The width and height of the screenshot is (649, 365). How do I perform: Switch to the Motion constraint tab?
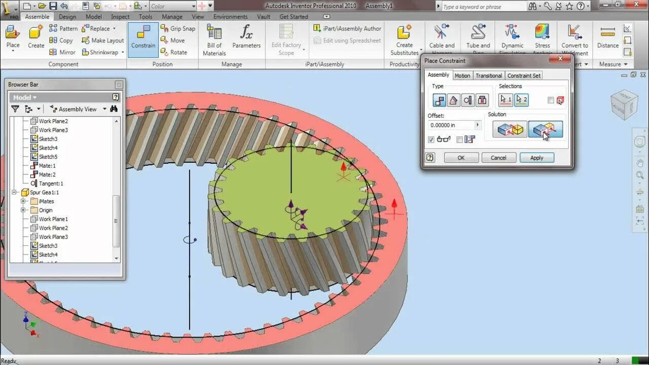click(x=462, y=76)
